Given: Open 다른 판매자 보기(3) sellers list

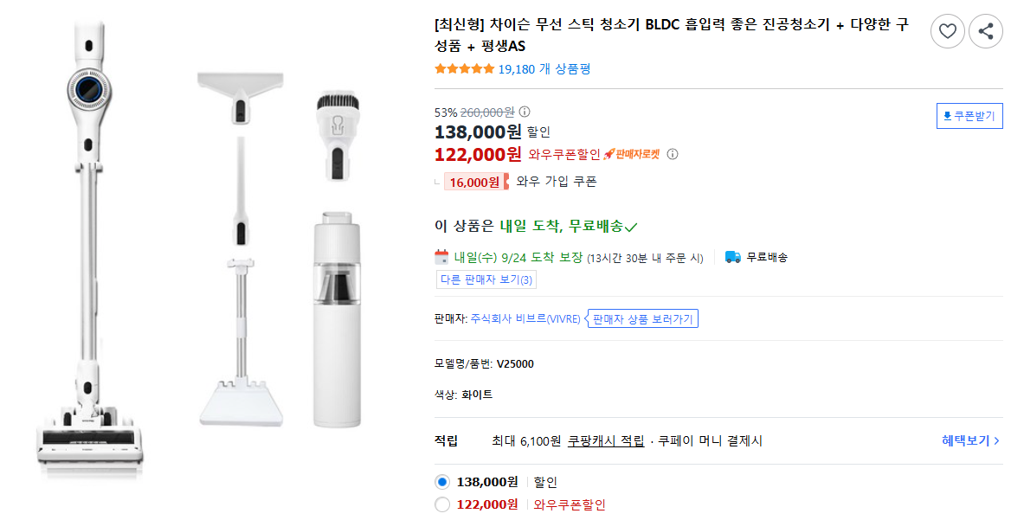Looking at the screenshot, I should coord(485,279).
